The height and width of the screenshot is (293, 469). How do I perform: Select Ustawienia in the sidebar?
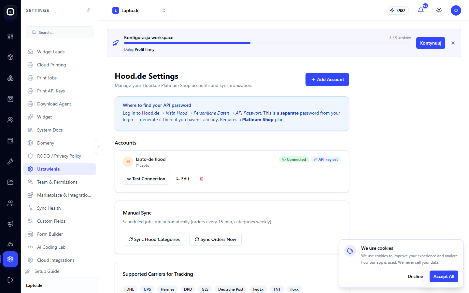point(60,169)
